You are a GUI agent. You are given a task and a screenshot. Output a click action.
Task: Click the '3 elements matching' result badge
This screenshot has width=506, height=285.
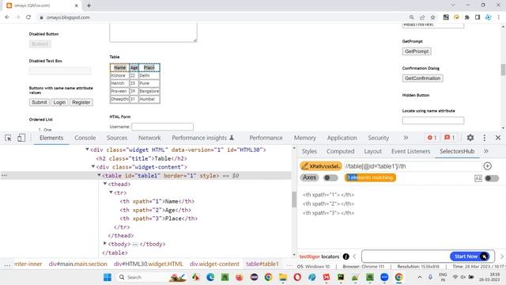pyautogui.click(x=370, y=177)
